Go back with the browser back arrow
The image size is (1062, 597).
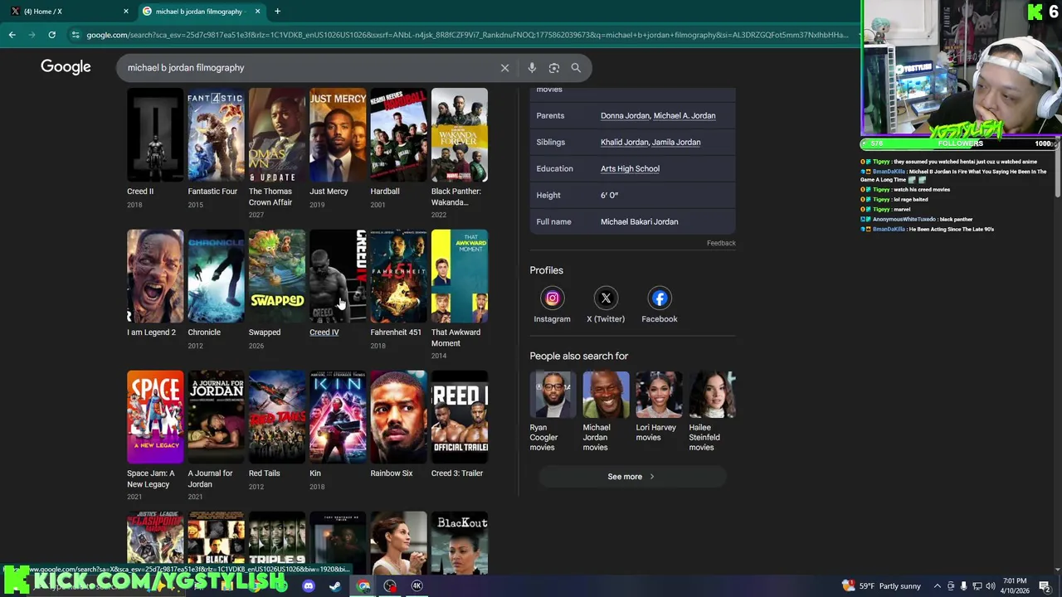(x=12, y=35)
